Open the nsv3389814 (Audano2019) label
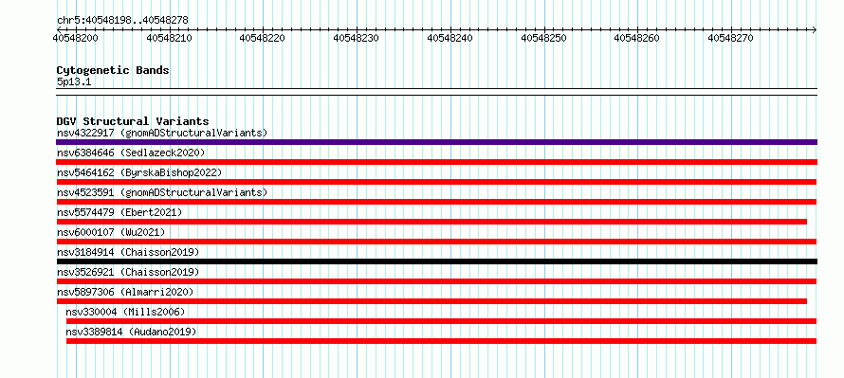Image resolution: width=844 pixels, height=378 pixels. coord(131,332)
